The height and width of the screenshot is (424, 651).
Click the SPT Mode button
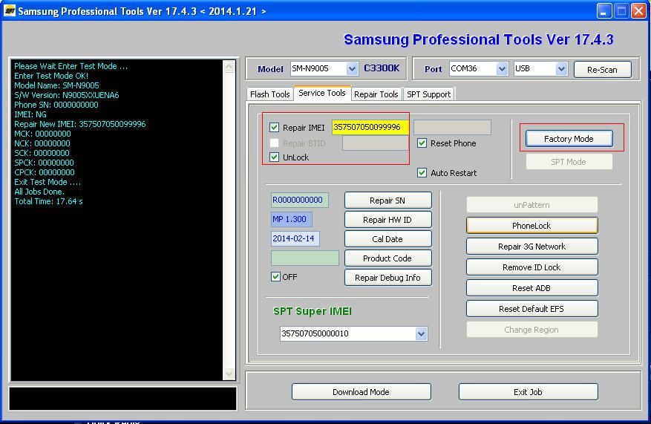click(x=569, y=162)
